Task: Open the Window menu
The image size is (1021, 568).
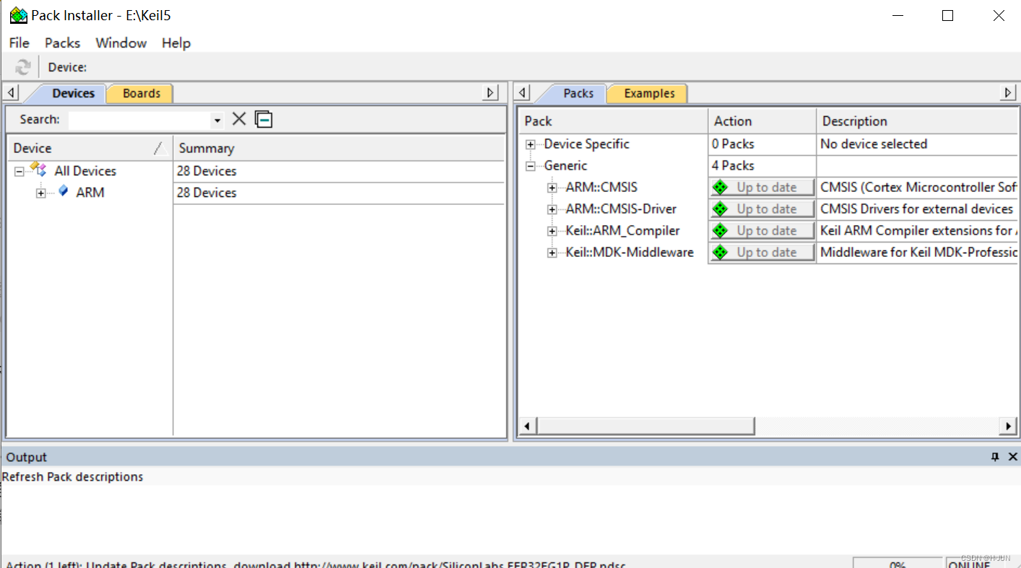Action: [x=121, y=43]
